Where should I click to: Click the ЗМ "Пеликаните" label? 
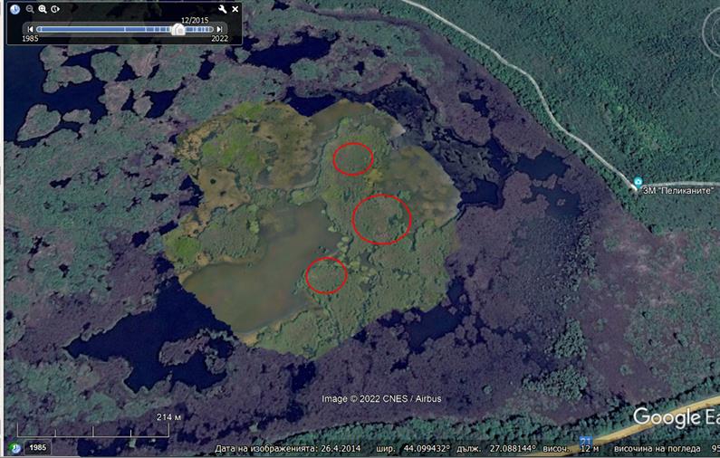tap(678, 190)
